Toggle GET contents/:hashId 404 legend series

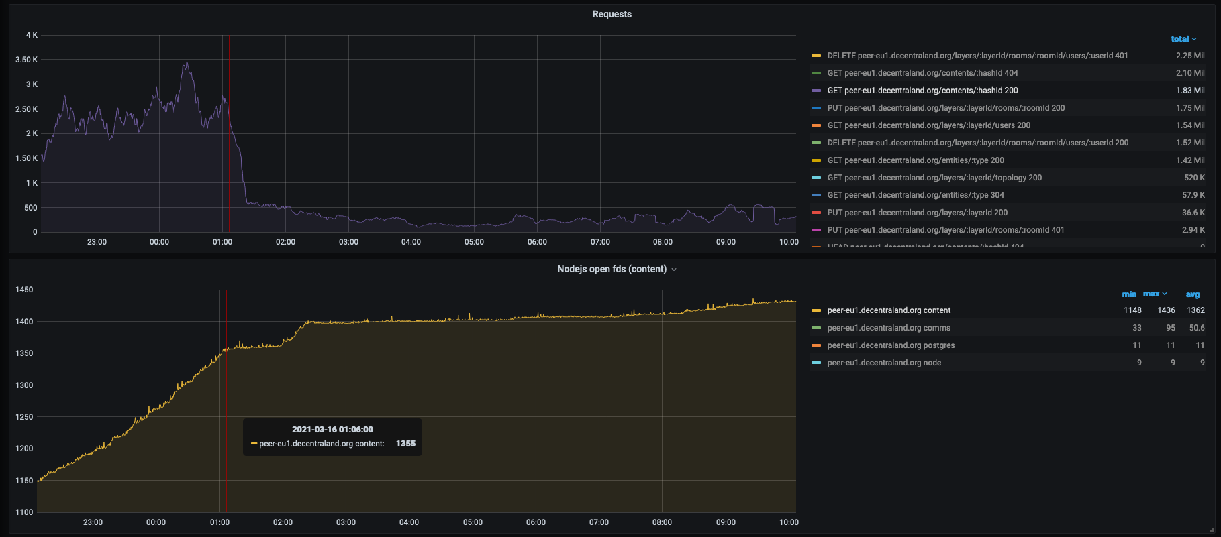coord(922,73)
